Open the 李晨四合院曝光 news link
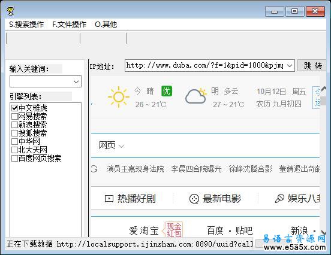This screenshot has width=331, height=255. click(x=196, y=169)
